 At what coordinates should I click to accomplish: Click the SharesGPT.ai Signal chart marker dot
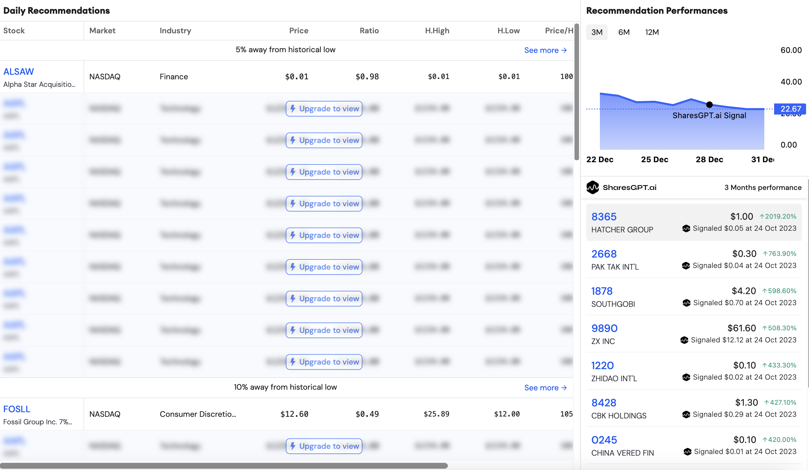click(x=710, y=105)
